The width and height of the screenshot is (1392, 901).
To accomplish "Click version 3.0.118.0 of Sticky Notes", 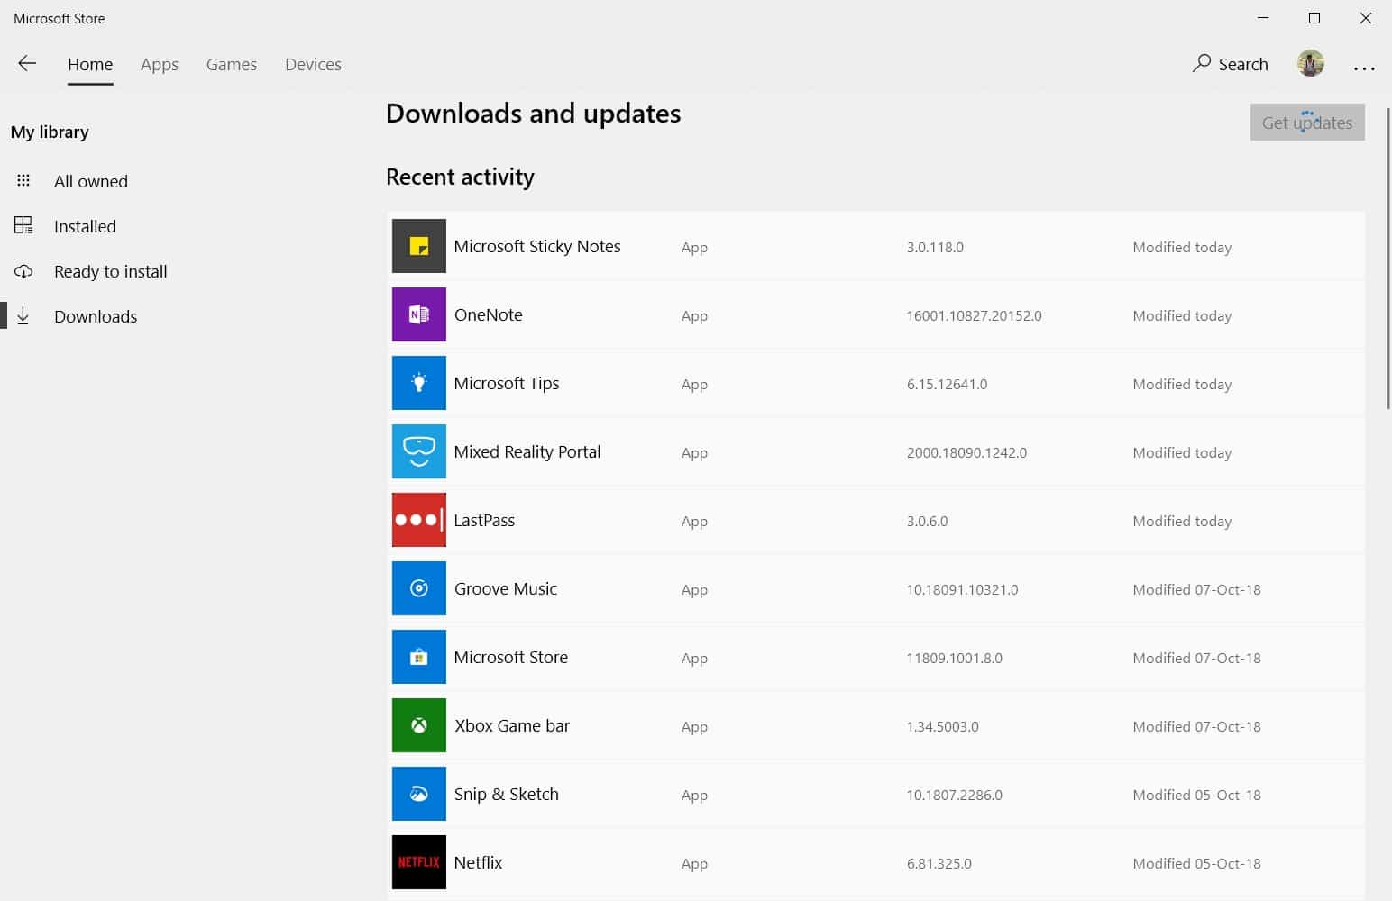I will (935, 247).
